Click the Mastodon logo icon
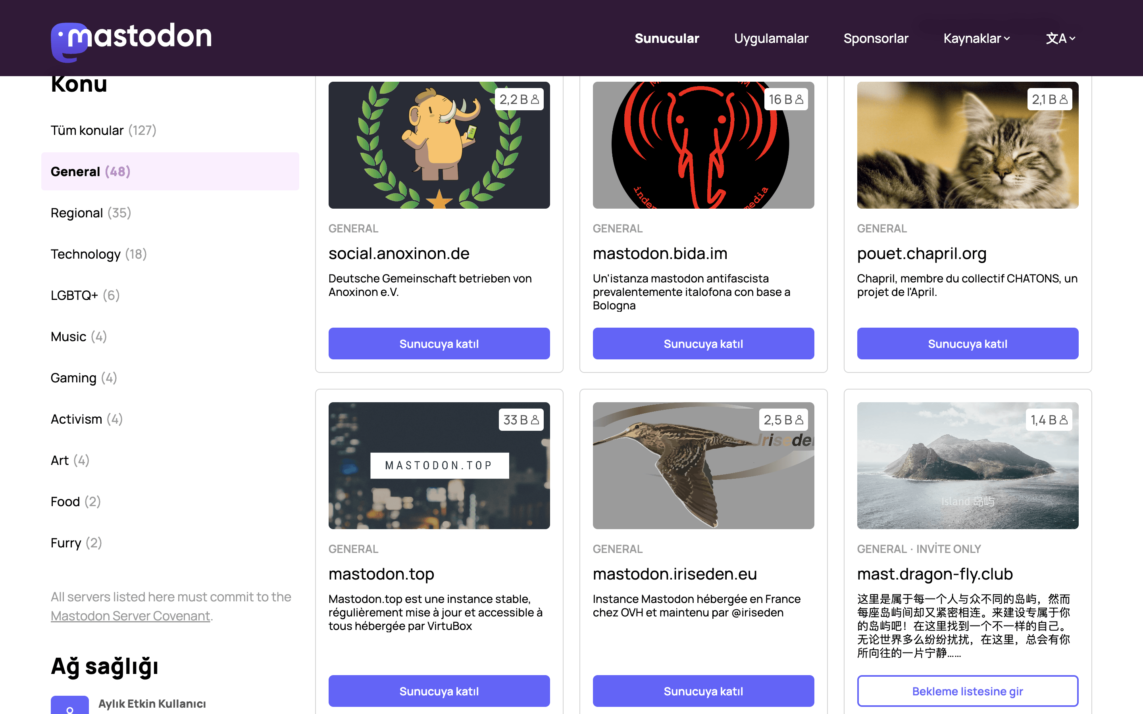 (69, 42)
